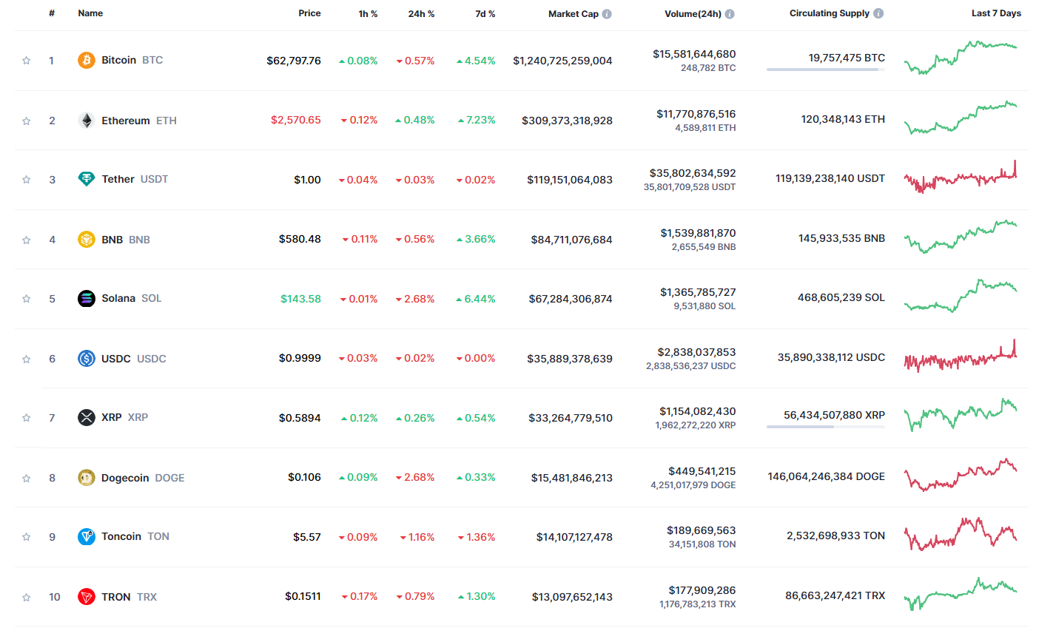Toggle the TRON watchlist star
The height and width of the screenshot is (628, 1056).
[27, 597]
